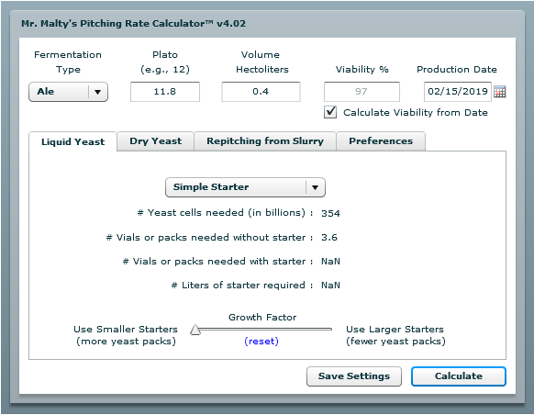
Task: Click the Growth Factor slider handle
Action: click(195, 330)
